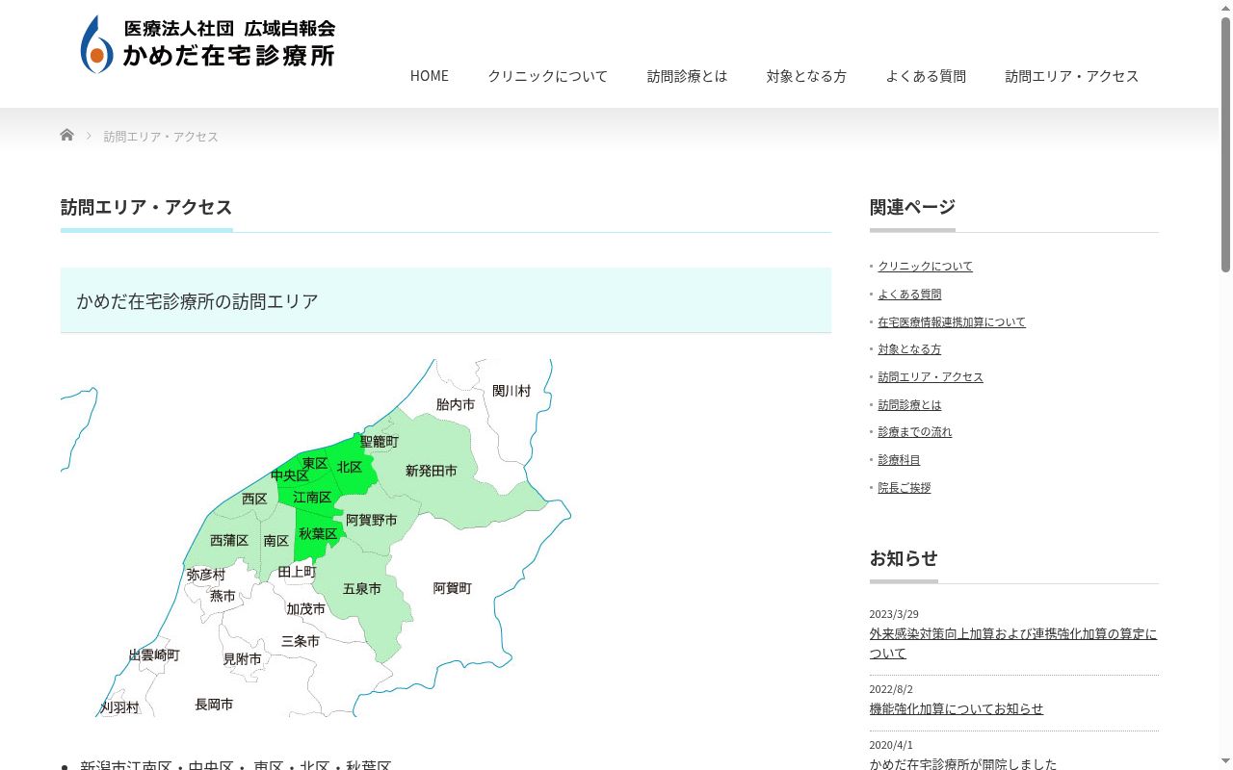
Task: Open sidebar link 訪問エリア・アクセス
Action: (x=931, y=377)
